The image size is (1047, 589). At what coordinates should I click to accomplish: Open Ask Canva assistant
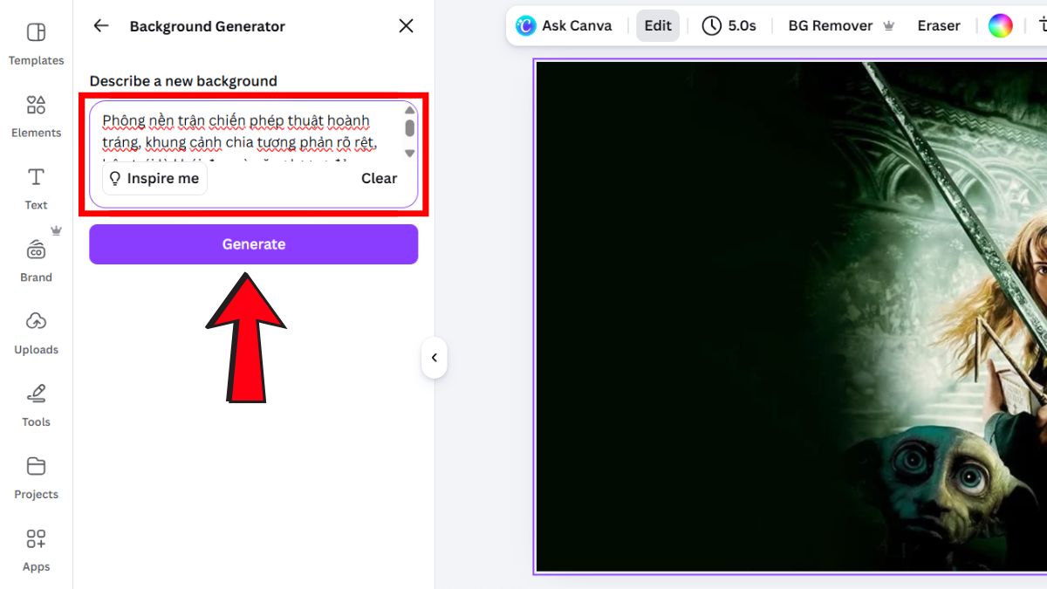point(564,26)
